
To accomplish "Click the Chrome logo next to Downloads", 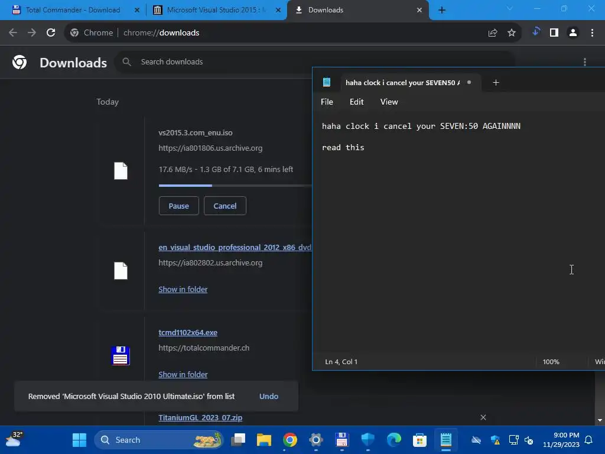I will [x=19, y=62].
